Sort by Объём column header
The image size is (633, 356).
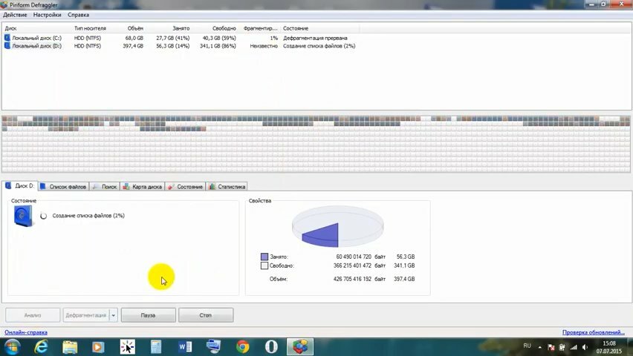point(135,28)
